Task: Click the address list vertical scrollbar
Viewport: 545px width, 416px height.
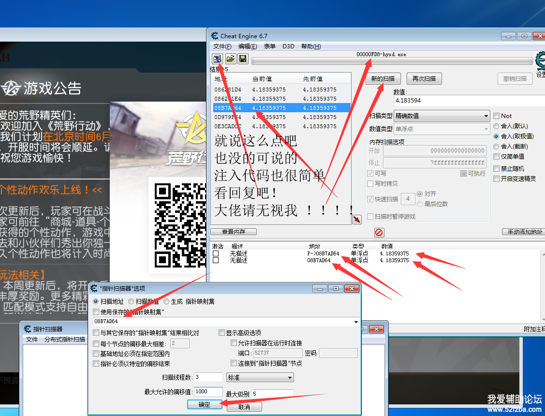Action: (x=543, y=287)
